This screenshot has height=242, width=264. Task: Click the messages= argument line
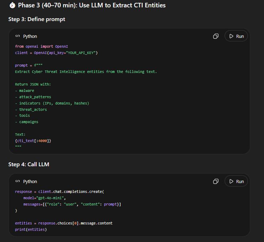[72, 204]
